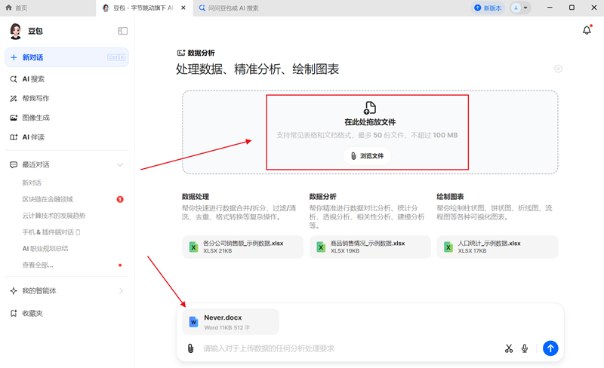Click the Excel icon on 各分公司销售额 file
This screenshot has height=368, width=604.
click(x=193, y=247)
